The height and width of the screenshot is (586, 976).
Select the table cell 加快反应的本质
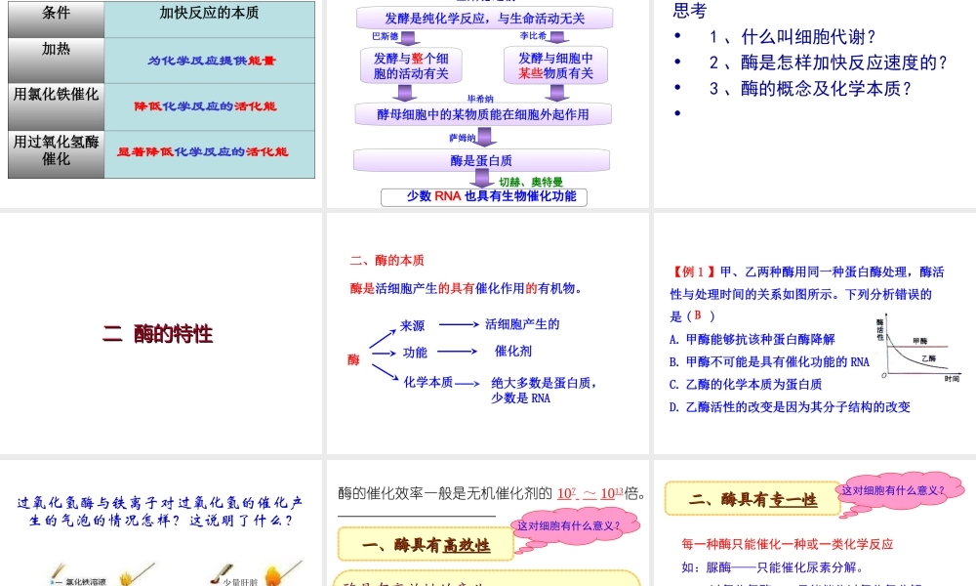tap(209, 19)
